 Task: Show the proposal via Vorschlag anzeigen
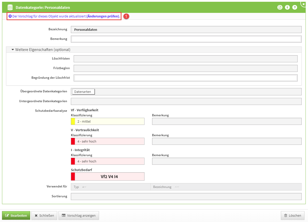click(x=79, y=215)
